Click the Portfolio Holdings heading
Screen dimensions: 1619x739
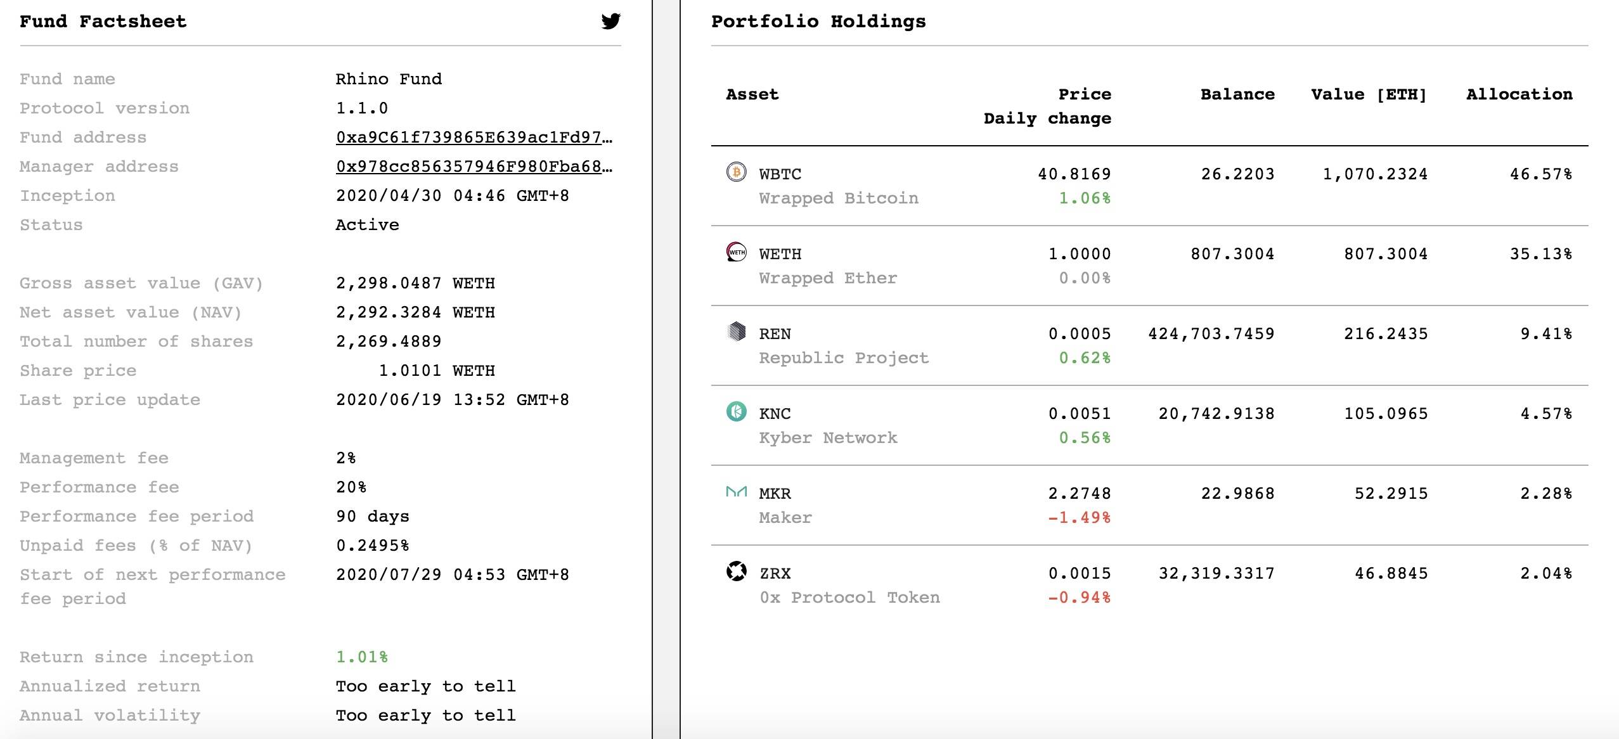point(818,22)
